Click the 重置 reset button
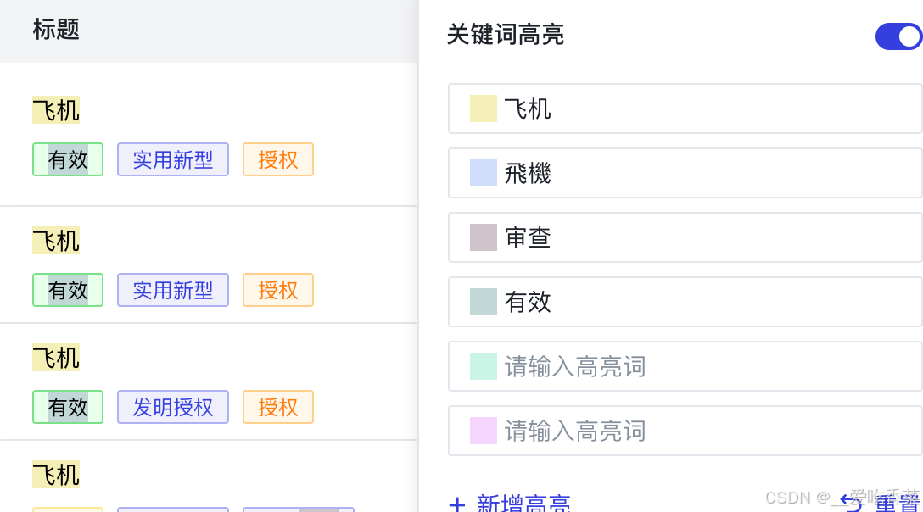 pyautogui.click(x=881, y=502)
